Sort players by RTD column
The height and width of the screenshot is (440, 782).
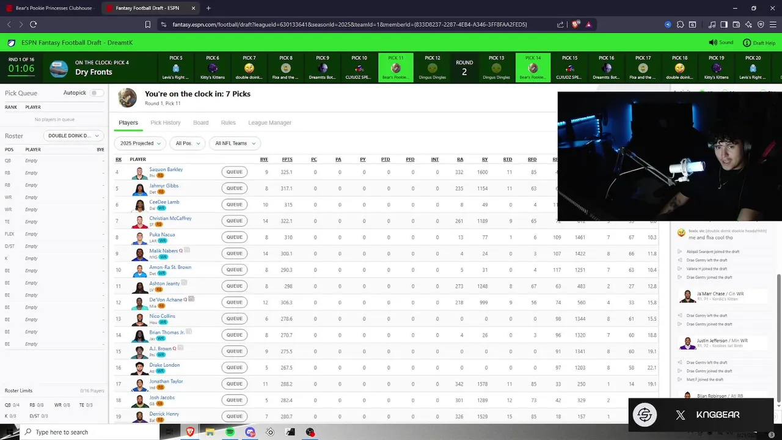point(508,159)
